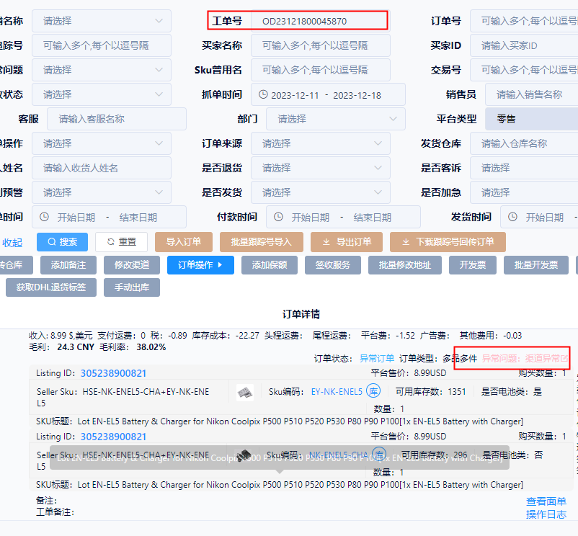Open the first product's battery thumbnail image
Screen dimensions: 578x536
coord(245,392)
